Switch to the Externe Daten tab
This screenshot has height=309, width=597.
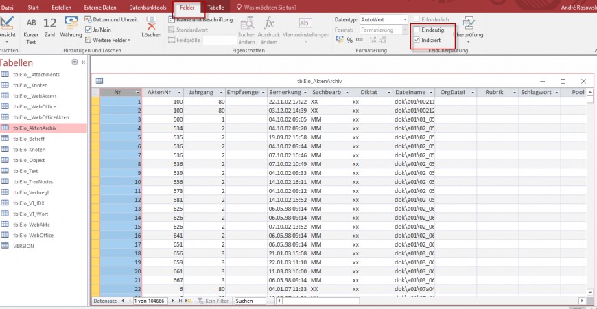(x=100, y=8)
